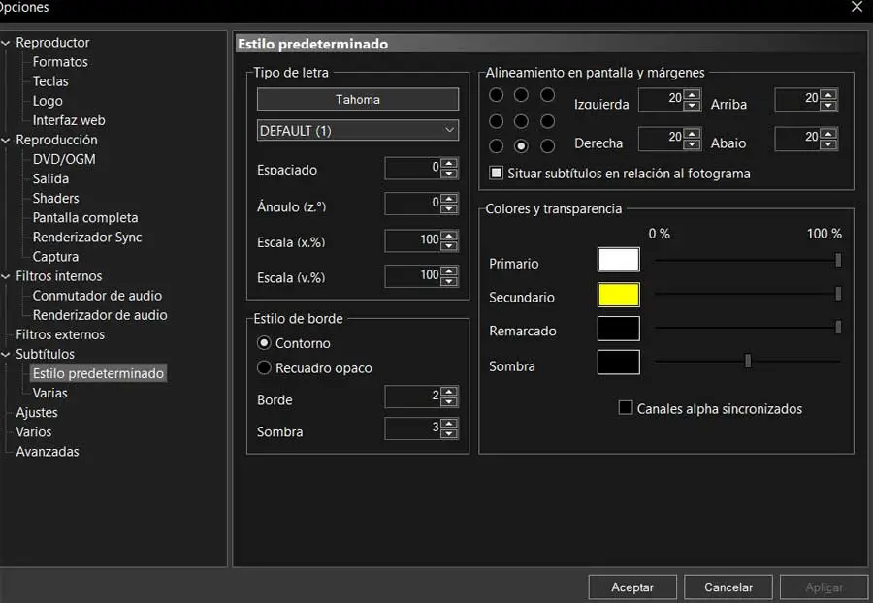The width and height of the screenshot is (873, 603).
Task: Increase the Espaciado spinner value
Action: [x=449, y=164]
